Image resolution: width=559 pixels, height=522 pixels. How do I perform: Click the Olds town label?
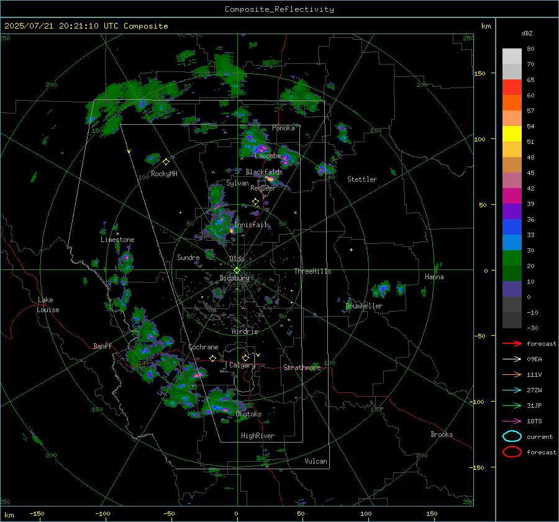[237, 259]
